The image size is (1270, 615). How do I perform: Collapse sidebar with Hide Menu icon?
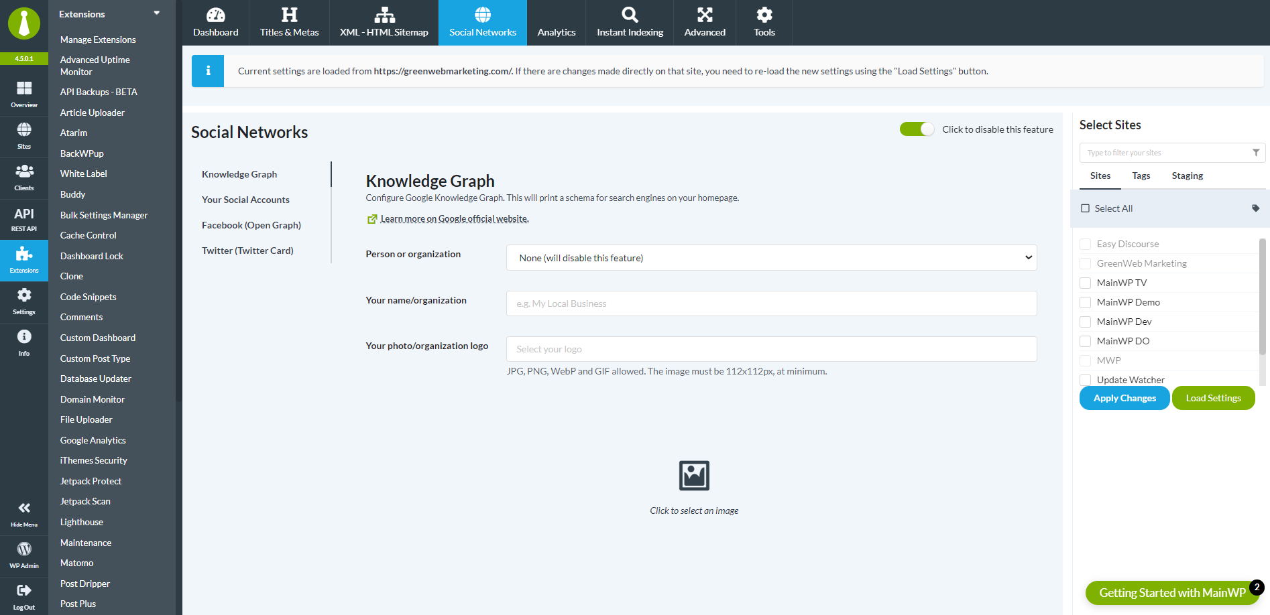click(24, 508)
